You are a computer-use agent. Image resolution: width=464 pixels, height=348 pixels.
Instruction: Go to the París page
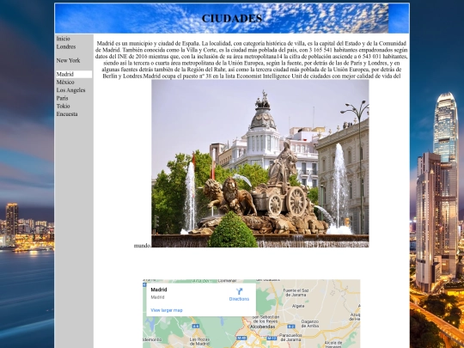click(x=62, y=98)
